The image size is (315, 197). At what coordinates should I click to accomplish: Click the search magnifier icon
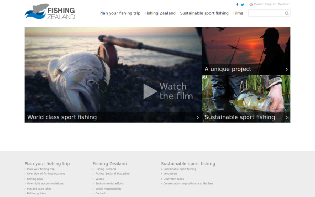287,13
